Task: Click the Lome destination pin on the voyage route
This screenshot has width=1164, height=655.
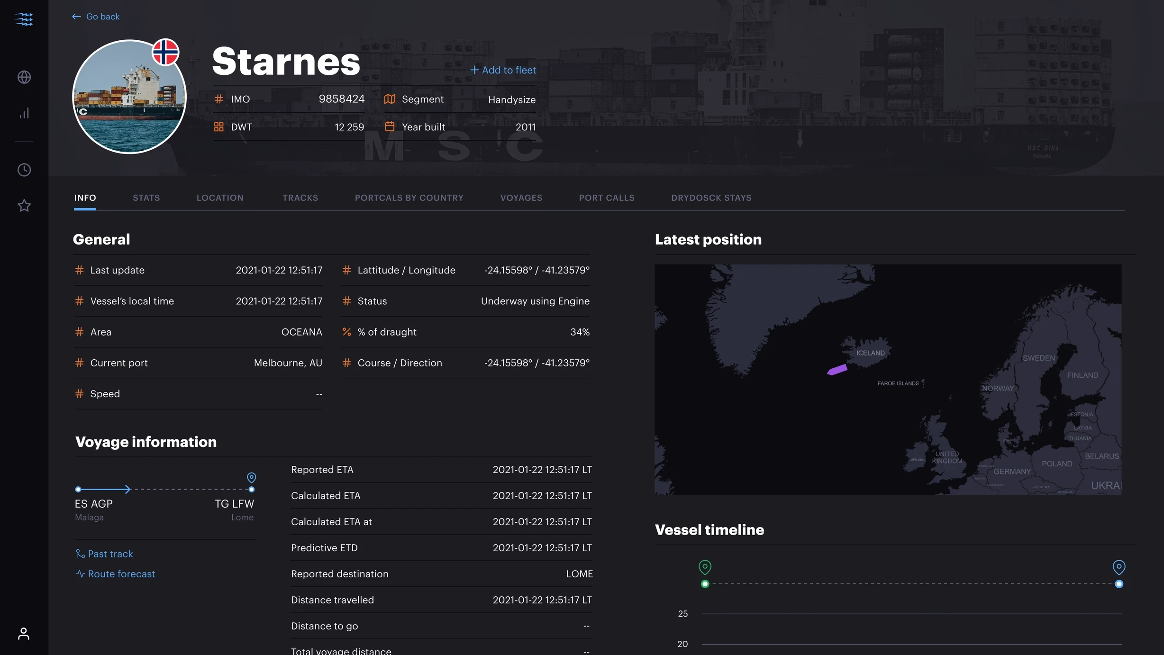Action: 252,478
